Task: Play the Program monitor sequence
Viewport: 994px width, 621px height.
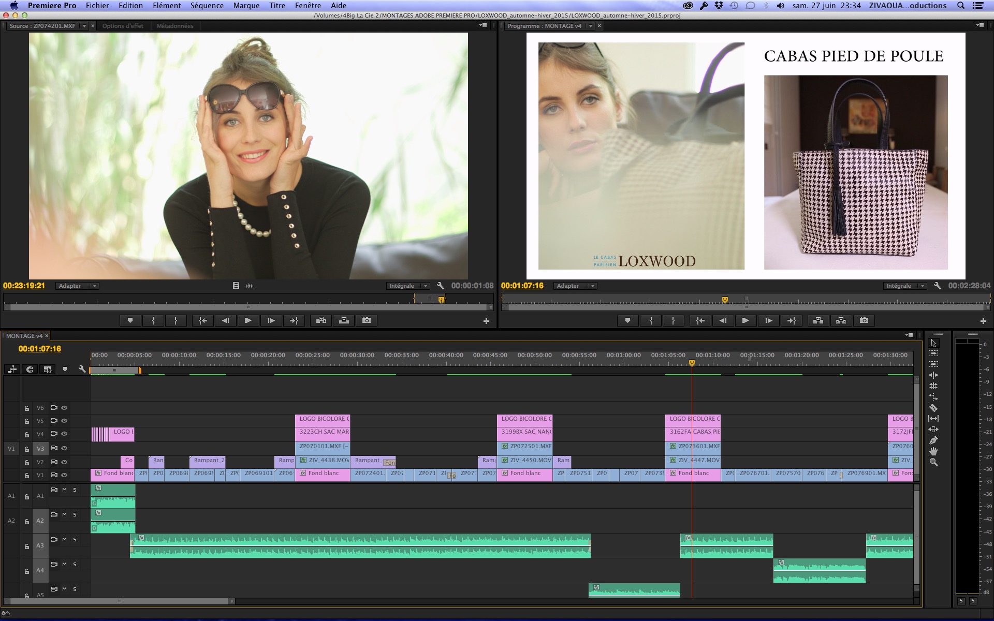Action: pyautogui.click(x=745, y=321)
